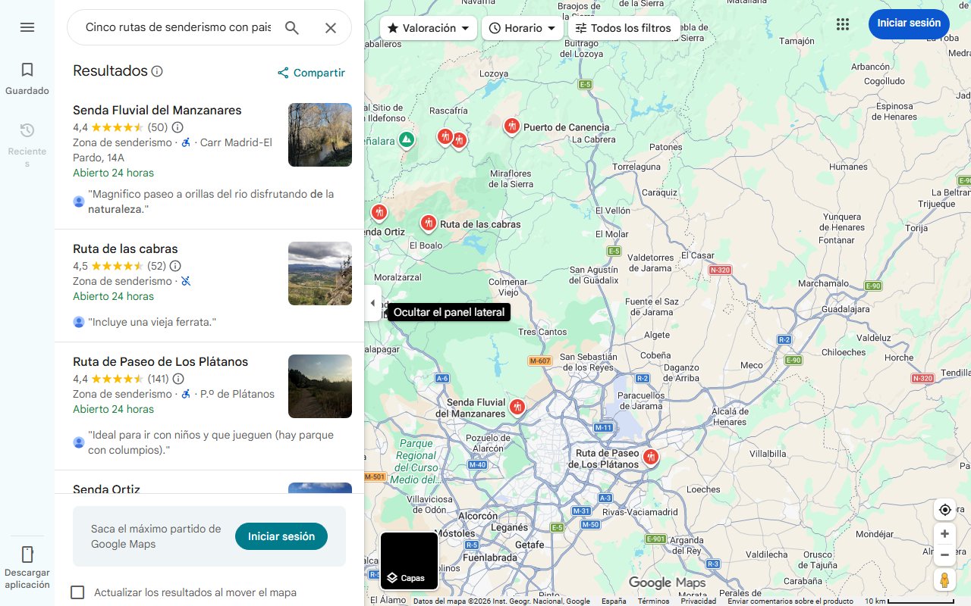Click the my-location target icon

coord(944,510)
